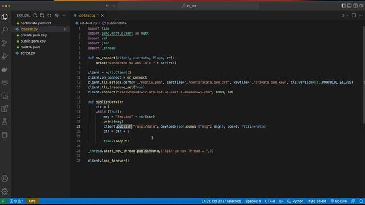
Task: Open private.pem.key file
Action: (x=34, y=35)
